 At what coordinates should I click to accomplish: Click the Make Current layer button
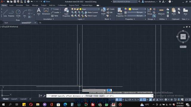click(91, 12)
